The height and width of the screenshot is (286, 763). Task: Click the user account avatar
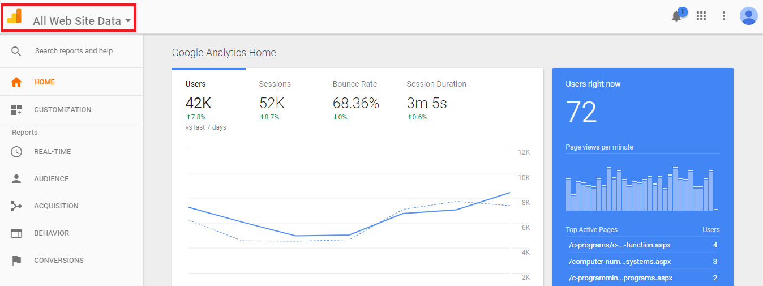(748, 16)
